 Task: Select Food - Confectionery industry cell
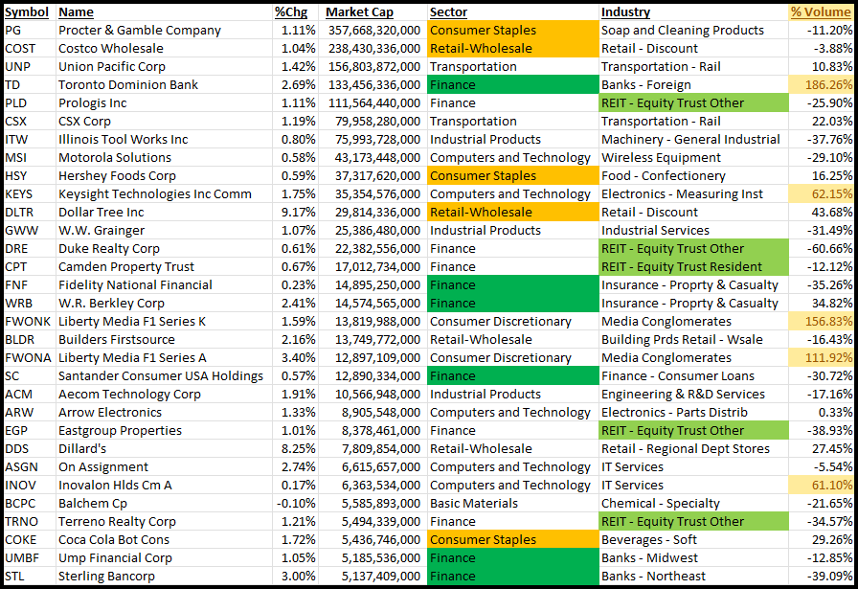click(x=694, y=175)
